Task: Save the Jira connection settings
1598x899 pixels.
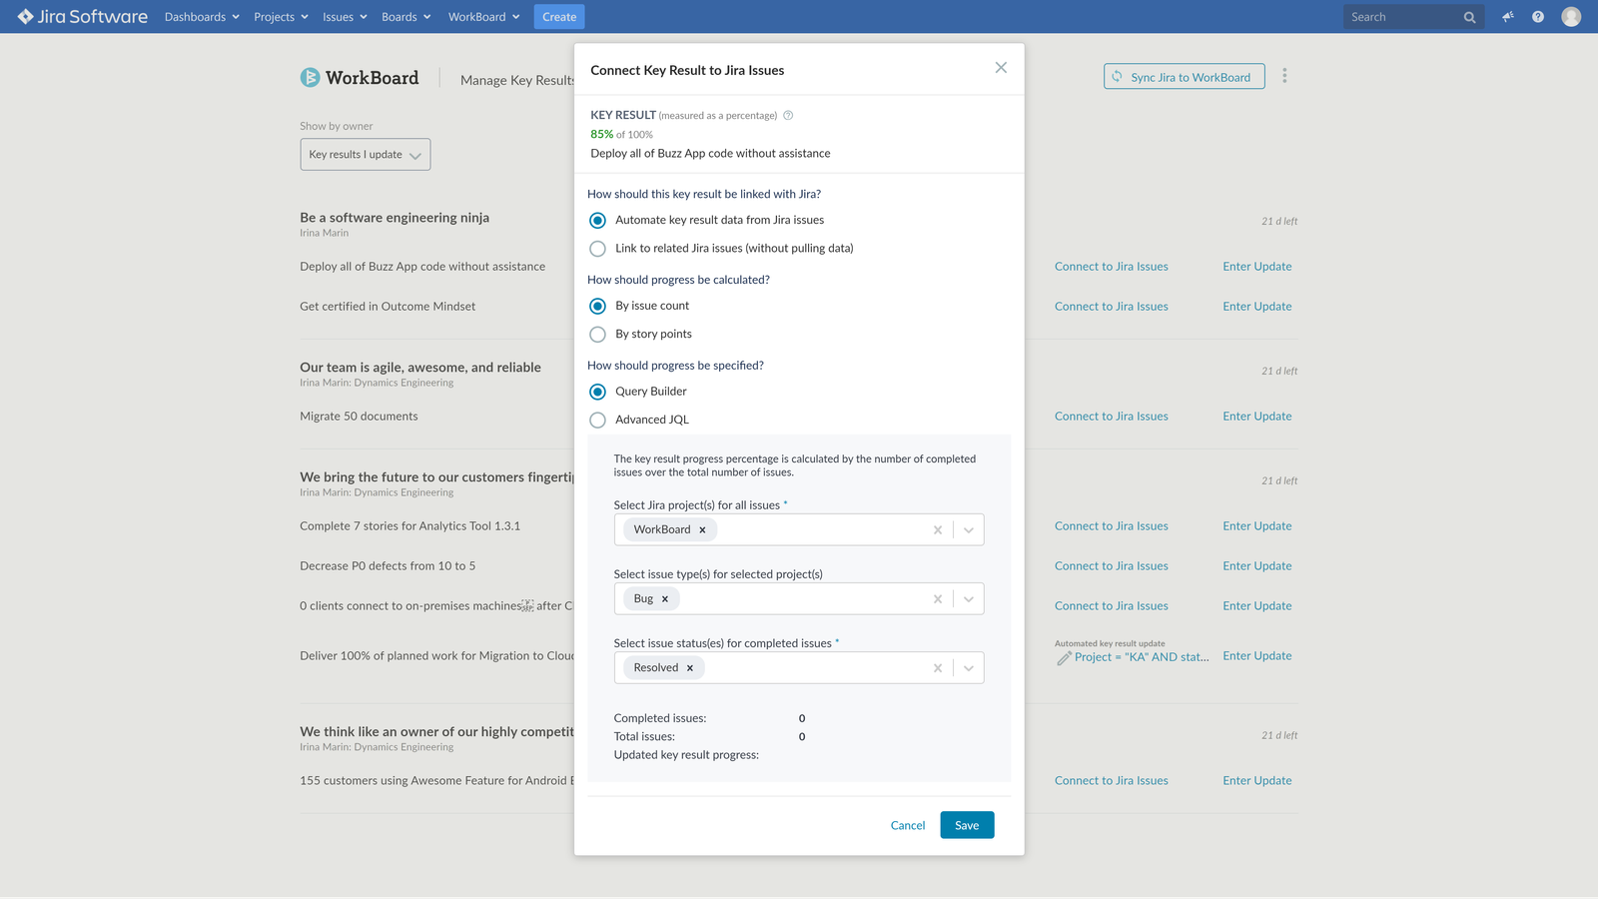Action: click(x=967, y=825)
